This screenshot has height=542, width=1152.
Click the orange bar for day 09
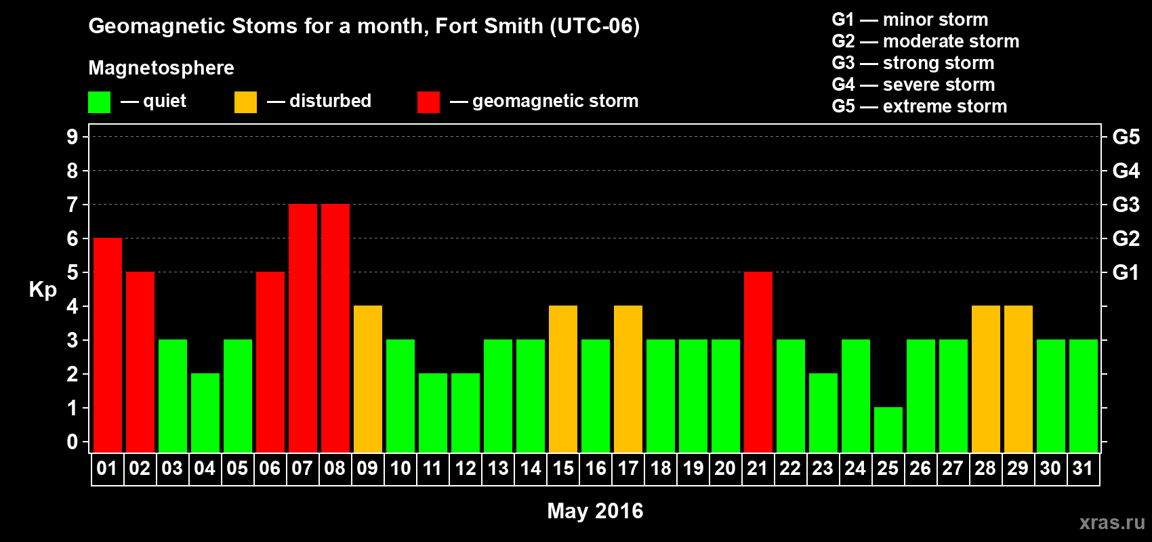(x=368, y=379)
